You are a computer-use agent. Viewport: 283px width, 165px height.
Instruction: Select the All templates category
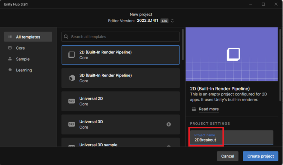tap(28, 37)
